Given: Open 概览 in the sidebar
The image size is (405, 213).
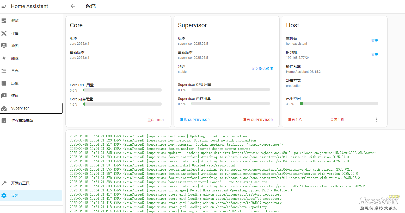Looking at the screenshot, I should point(31,21).
